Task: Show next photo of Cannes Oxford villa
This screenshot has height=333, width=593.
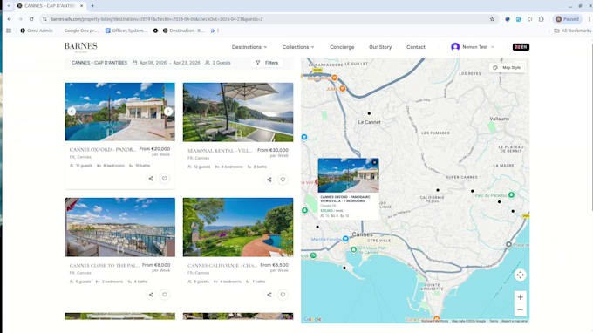Action: [168, 111]
